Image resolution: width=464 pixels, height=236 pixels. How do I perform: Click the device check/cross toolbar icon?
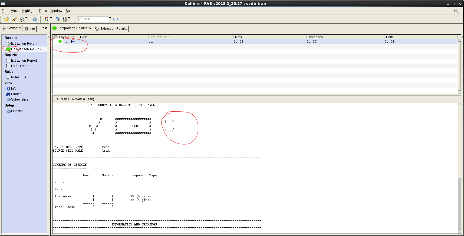click(65, 19)
